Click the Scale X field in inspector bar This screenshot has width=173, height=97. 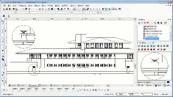[x=15, y=91]
